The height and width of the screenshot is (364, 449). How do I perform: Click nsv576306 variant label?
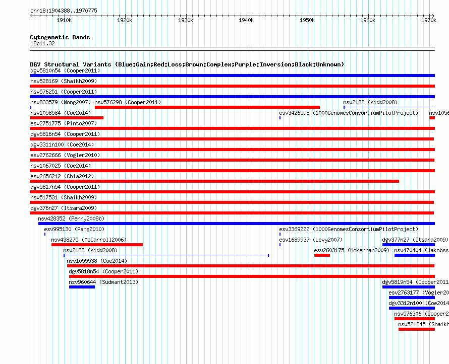pos(422,314)
